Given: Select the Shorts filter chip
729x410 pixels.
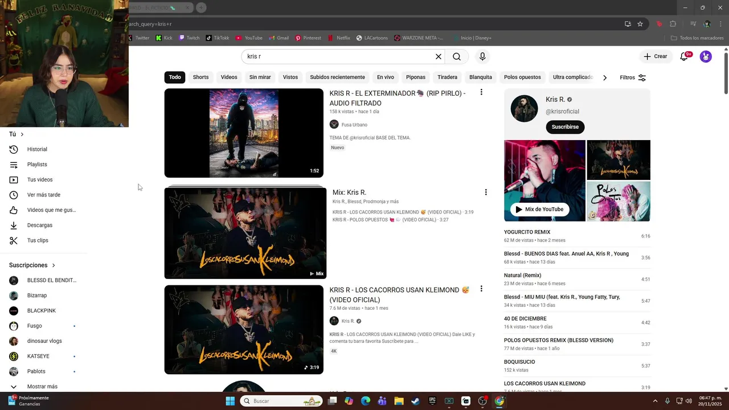Looking at the screenshot, I should (x=200, y=77).
